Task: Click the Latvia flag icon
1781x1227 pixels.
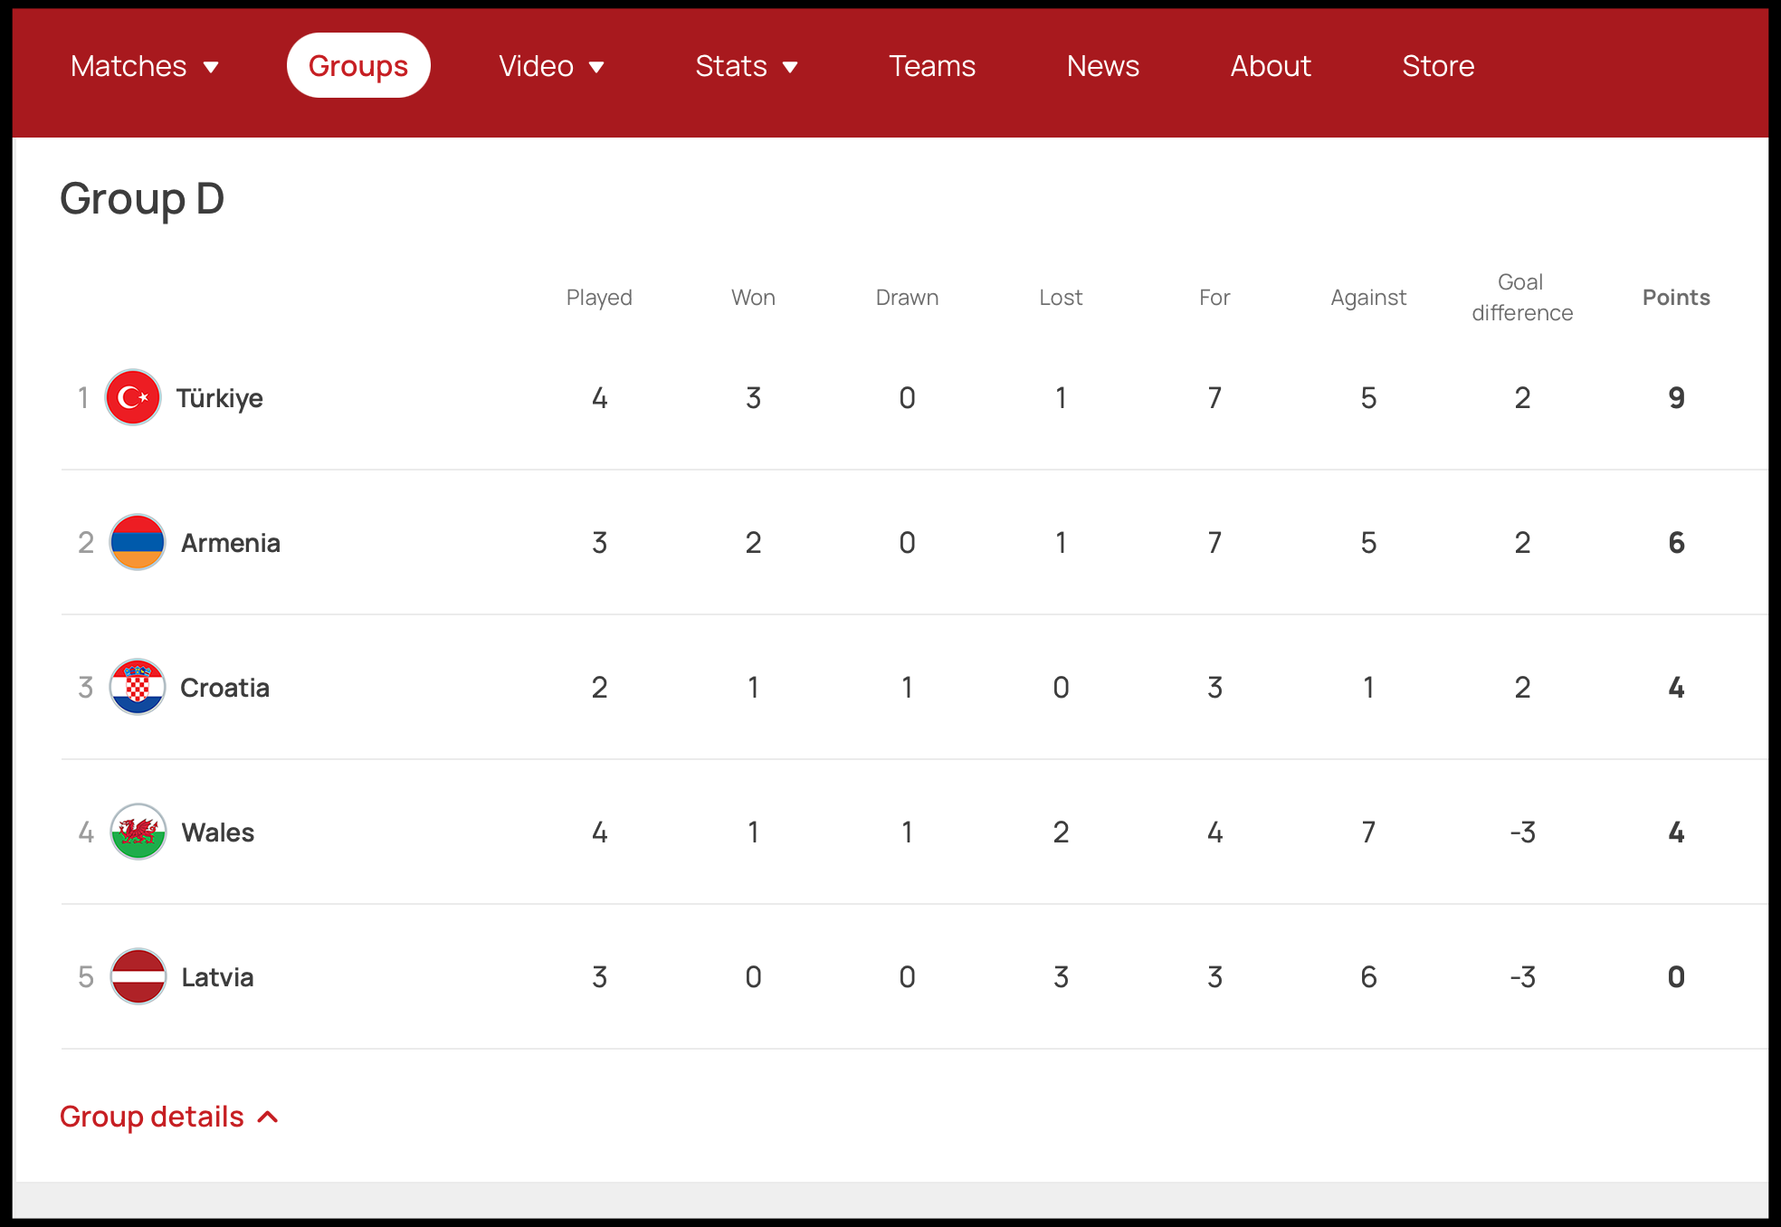Action: [x=138, y=976]
